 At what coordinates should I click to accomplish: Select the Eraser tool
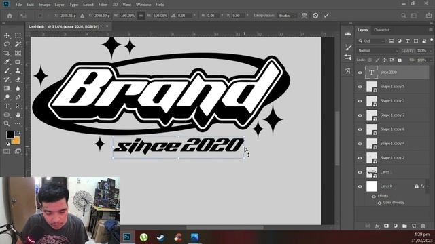point(18,80)
